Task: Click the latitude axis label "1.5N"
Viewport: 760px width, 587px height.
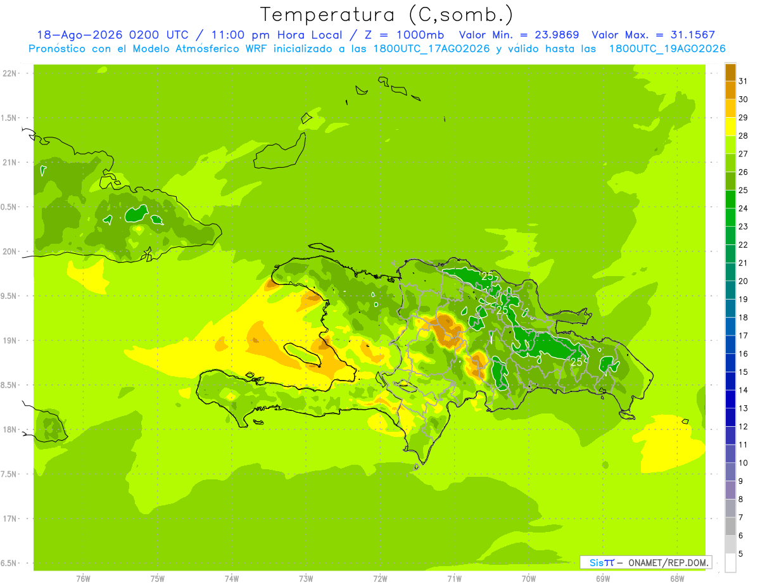Action: click(x=9, y=118)
